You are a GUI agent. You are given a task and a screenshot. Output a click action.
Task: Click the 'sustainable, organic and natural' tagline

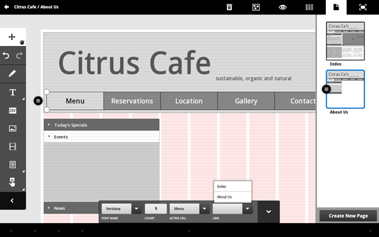click(253, 78)
